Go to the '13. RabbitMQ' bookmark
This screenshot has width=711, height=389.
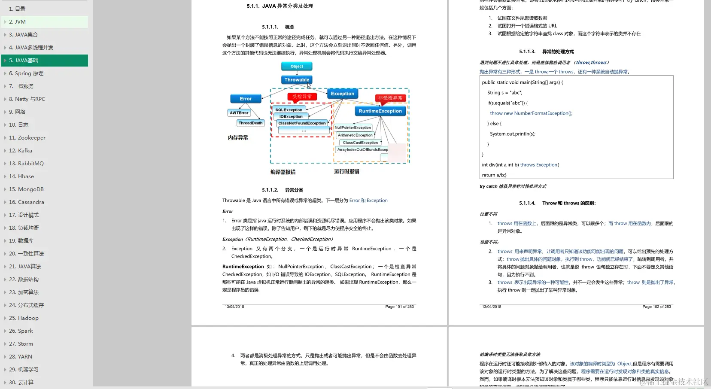click(x=26, y=163)
